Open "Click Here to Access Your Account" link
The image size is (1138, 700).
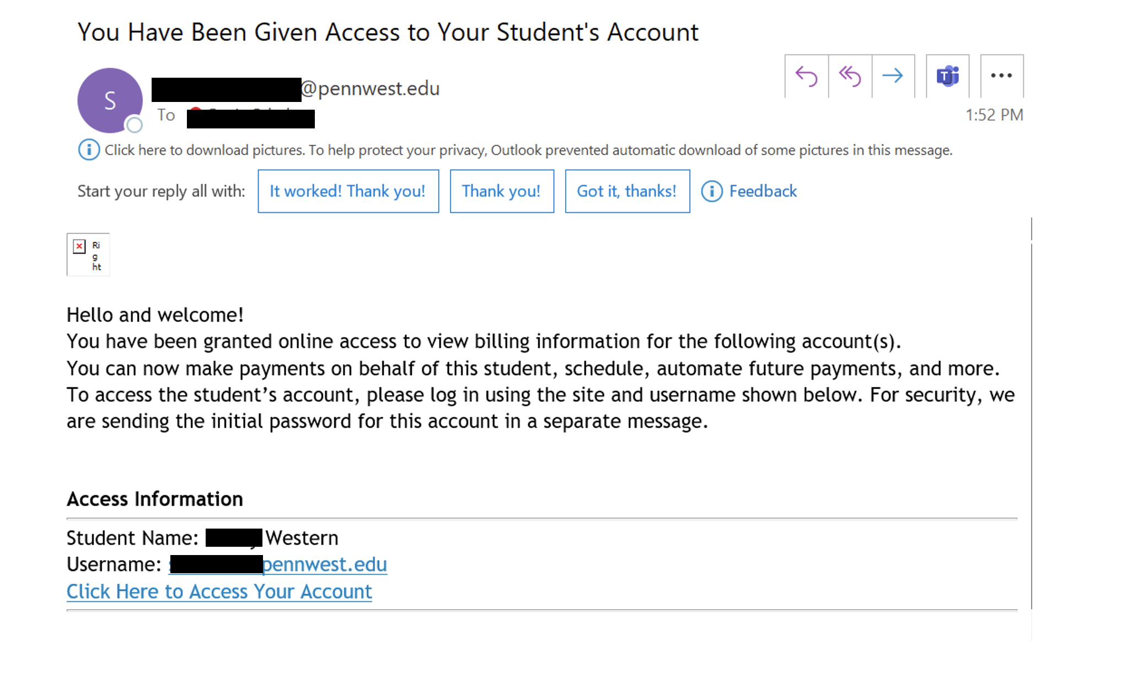pos(219,591)
